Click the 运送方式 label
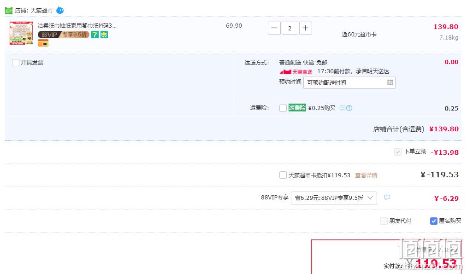The image size is (467, 274). (x=256, y=63)
